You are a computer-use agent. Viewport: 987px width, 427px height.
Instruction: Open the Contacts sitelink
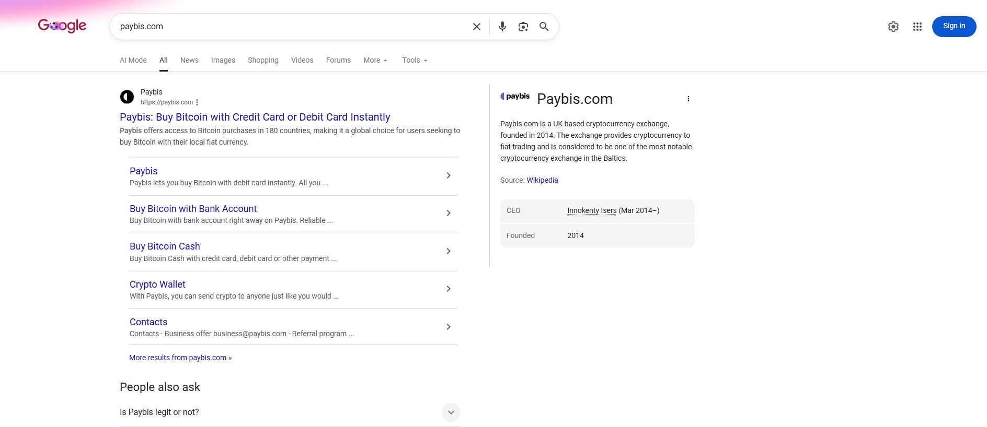pyautogui.click(x=148, y=322)
